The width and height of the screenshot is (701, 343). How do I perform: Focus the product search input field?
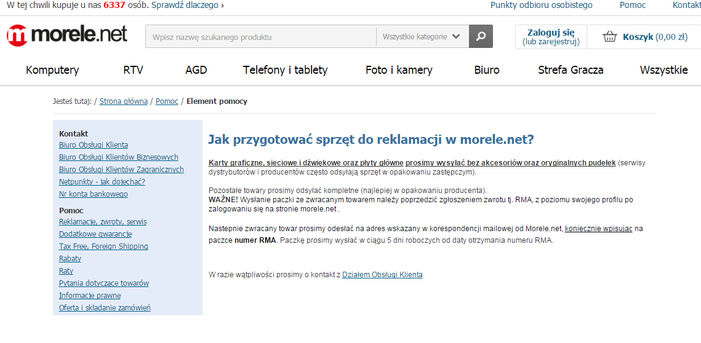260,37
